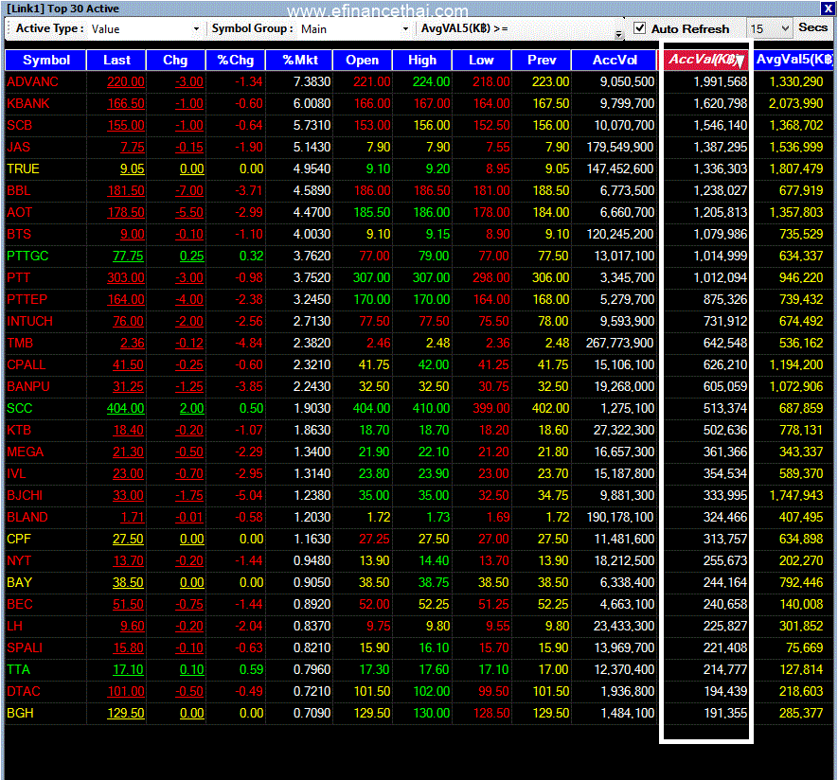838x780 pixels.
Task: Select the SPALI symbol
Action: point(25,648)
